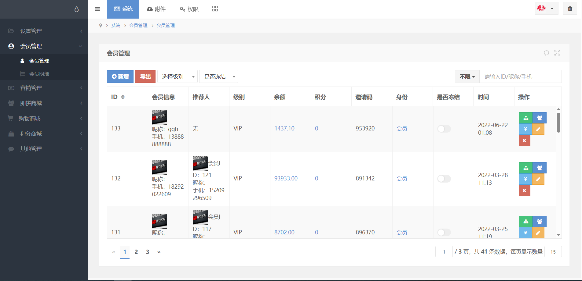Screen dimensions: 582x281
Task: Open the 不限 search type dropdown
Action: coord(467,77)
